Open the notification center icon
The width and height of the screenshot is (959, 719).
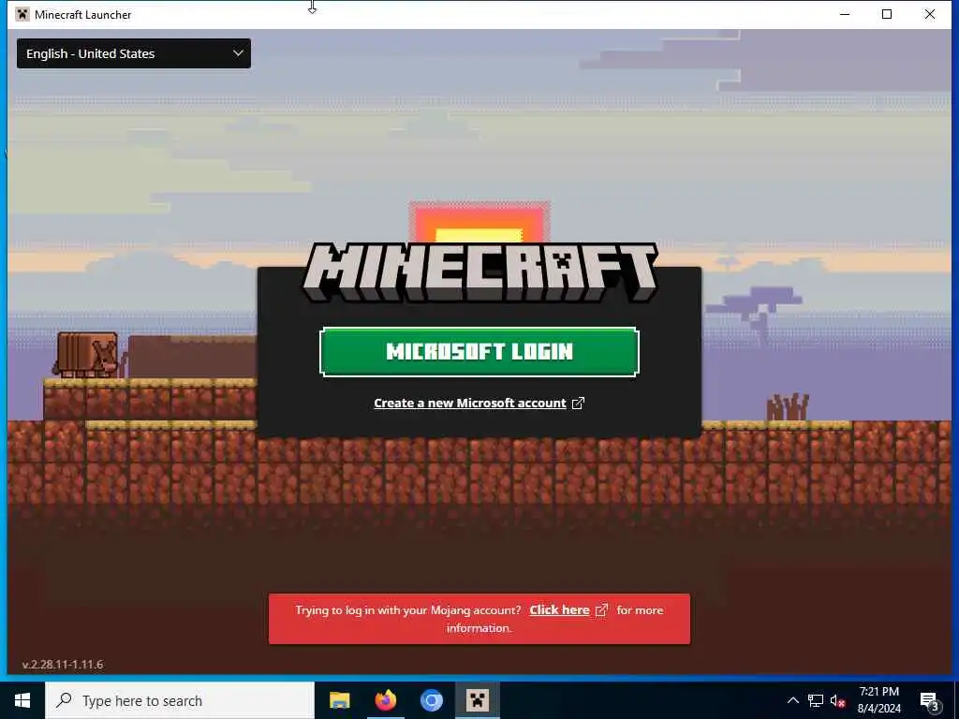(929, 701)
